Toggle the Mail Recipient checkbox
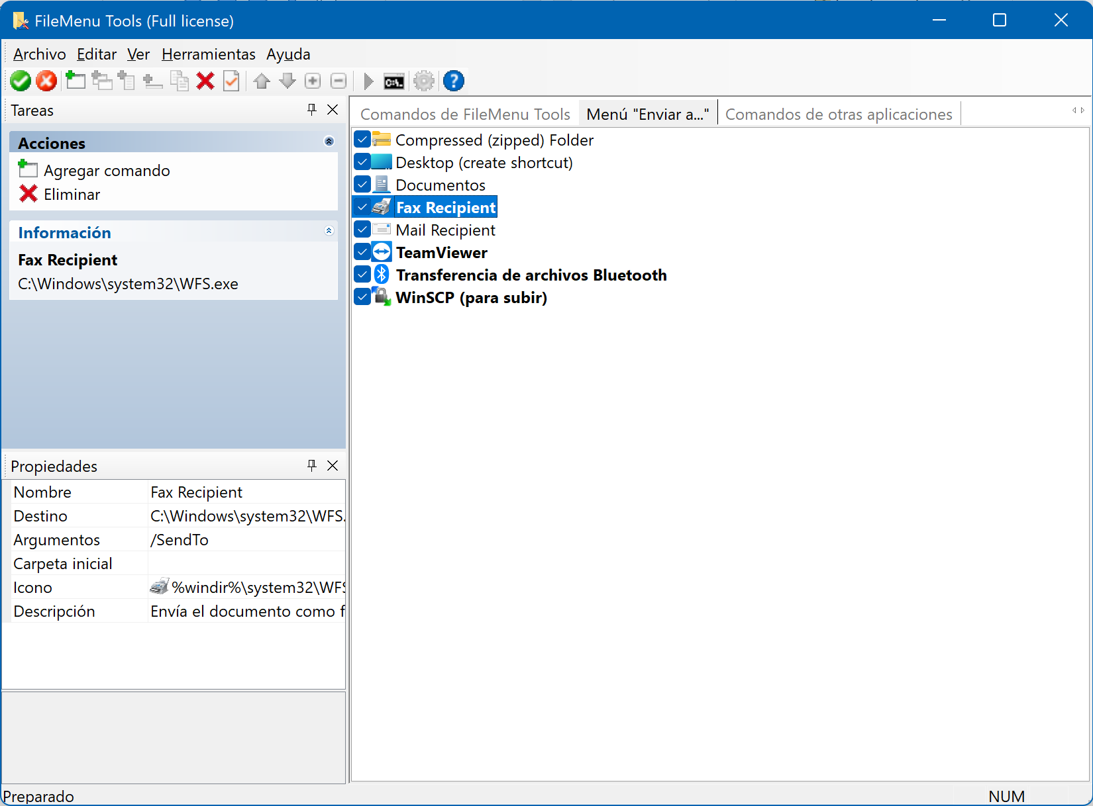The height and width of the screenshot is (806, 1093). coord(362,230)
